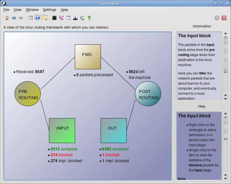Click Help panel bottom down arrow
Screen dimensions: 231x184
coord(226,179)
